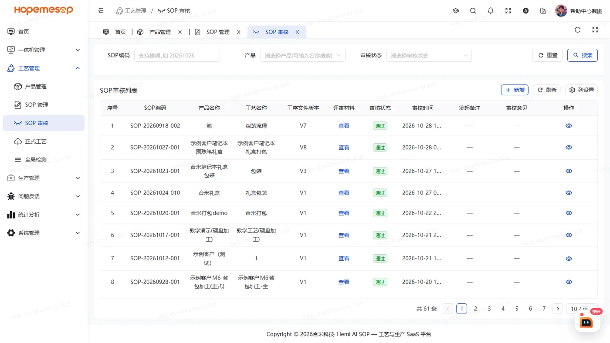Close the SOP 管理 tab
Screen dimensions: 610x343
click(x=238, y=32)
